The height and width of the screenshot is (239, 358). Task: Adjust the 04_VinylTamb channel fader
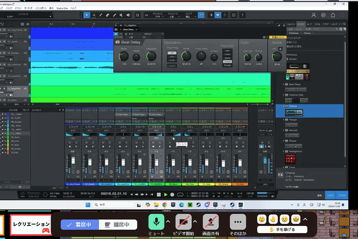[73, 160]
